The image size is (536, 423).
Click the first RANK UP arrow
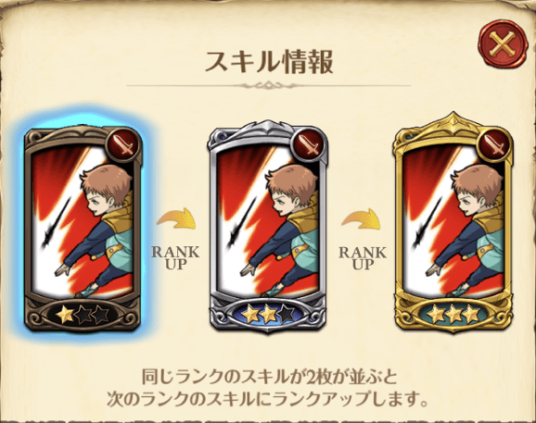176,218
